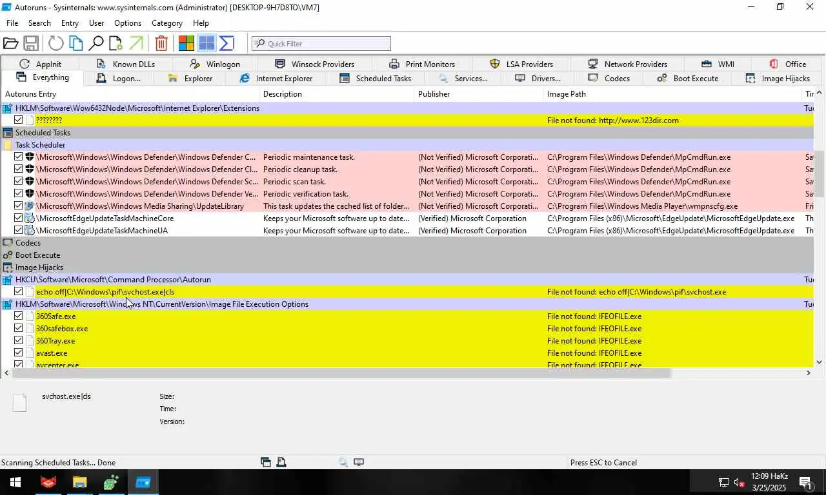Viewport: 826px width, 495px height.
Task: Open Find with the magnifier icon
Action: (96, 43)
